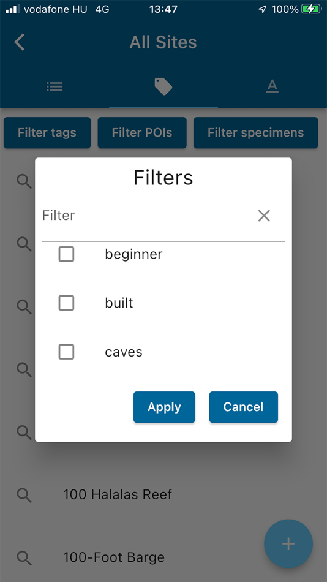Viewport: 327px width, 582px height.
Task: Tap the battery icon in status bar
Action: click(x=310, y=9)
